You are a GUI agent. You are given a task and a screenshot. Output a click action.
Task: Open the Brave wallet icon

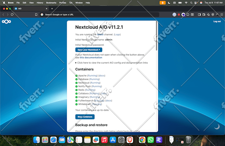[x=204, y=15]
